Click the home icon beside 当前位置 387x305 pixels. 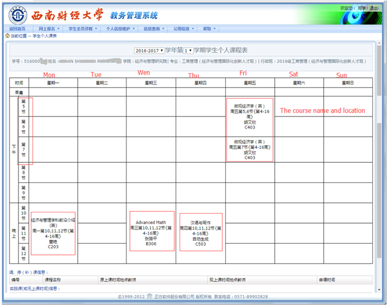pos(8,36)
